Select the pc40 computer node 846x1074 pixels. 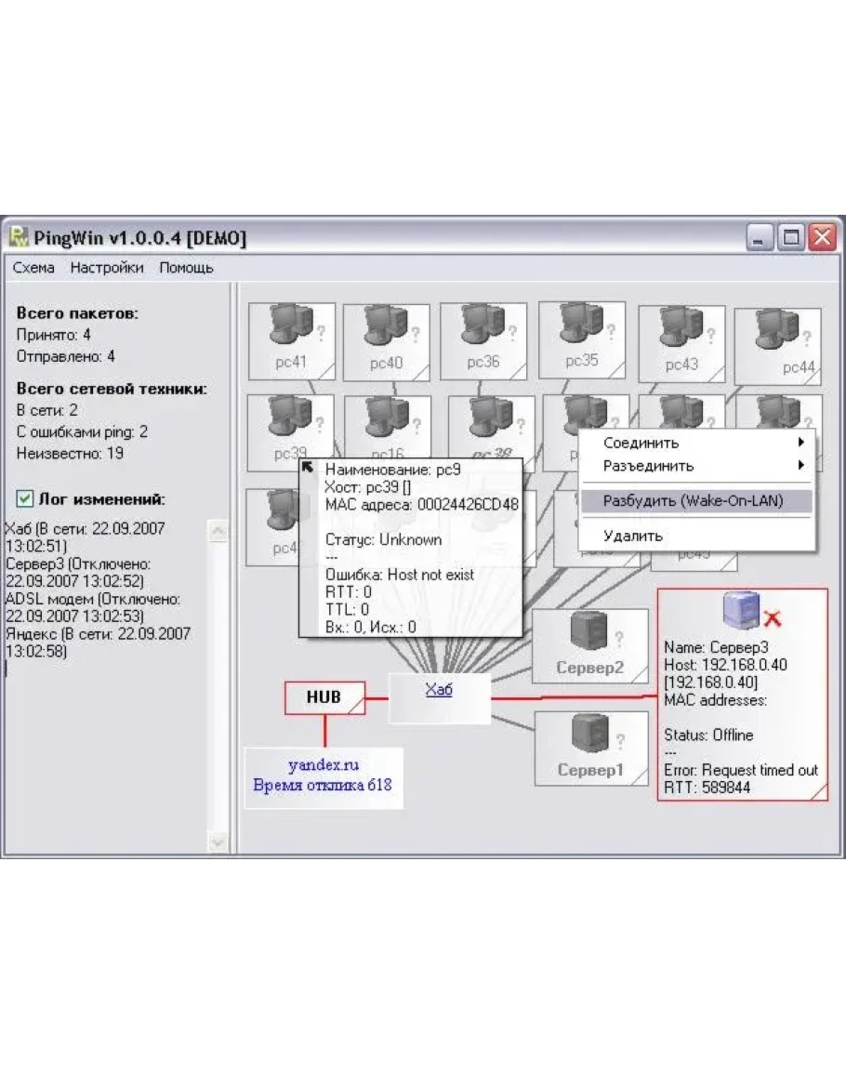click(x=386, y=328)
